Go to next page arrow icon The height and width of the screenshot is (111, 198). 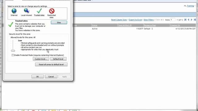[192, 20]
